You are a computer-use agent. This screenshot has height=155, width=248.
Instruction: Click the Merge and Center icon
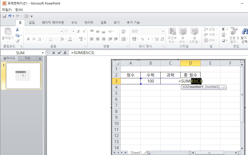[x=123, y=39]
